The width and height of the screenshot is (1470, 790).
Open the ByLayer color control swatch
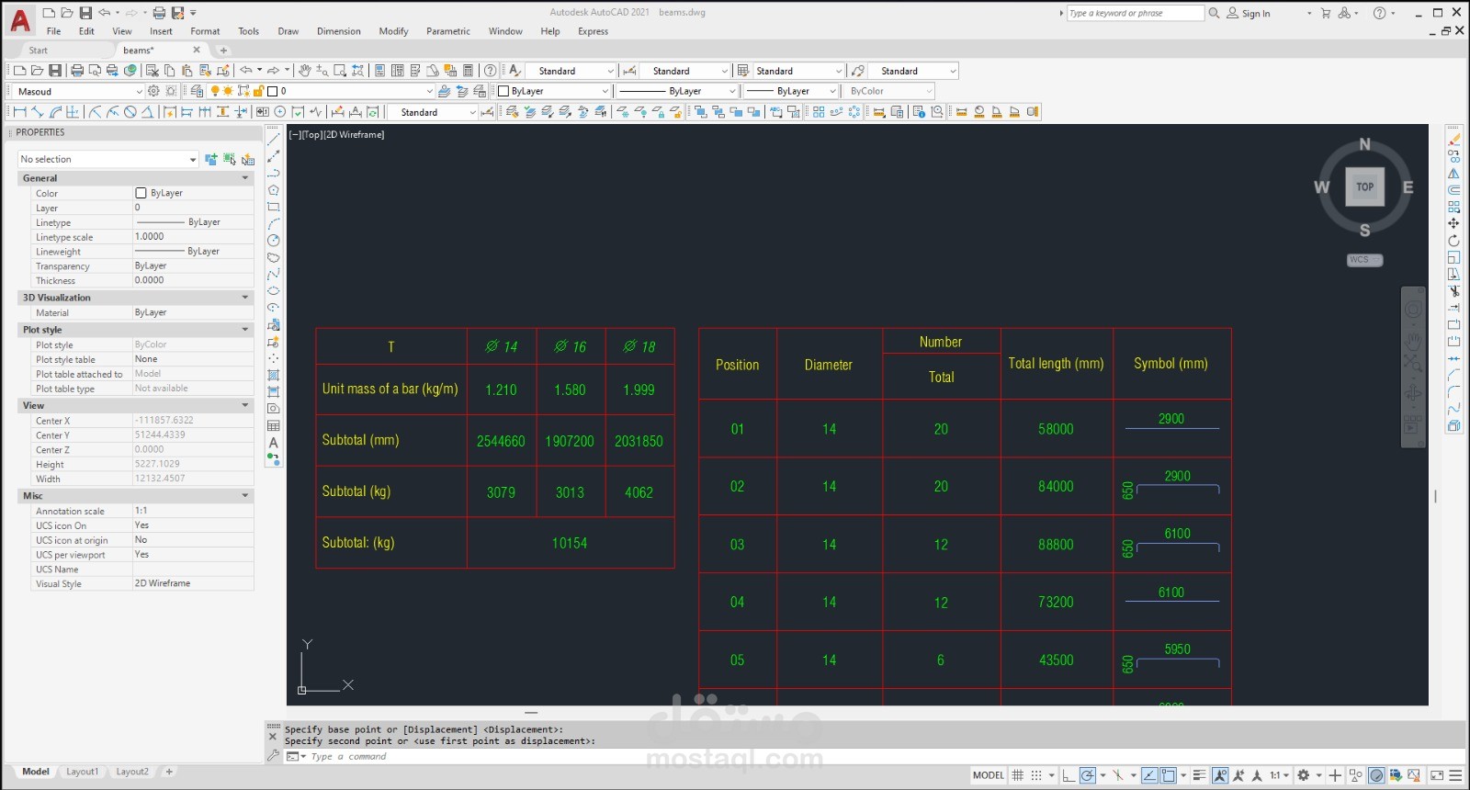(553, 91)
